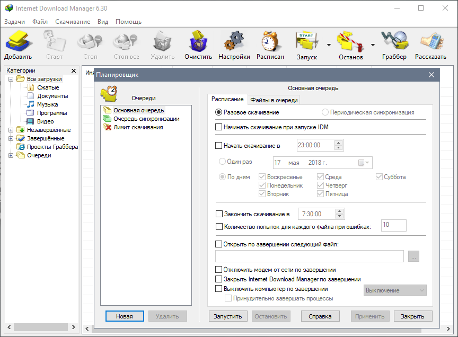Click the Стоп все toolbar icon
Viewport: 458px width, 337px height.
[126, 41]
